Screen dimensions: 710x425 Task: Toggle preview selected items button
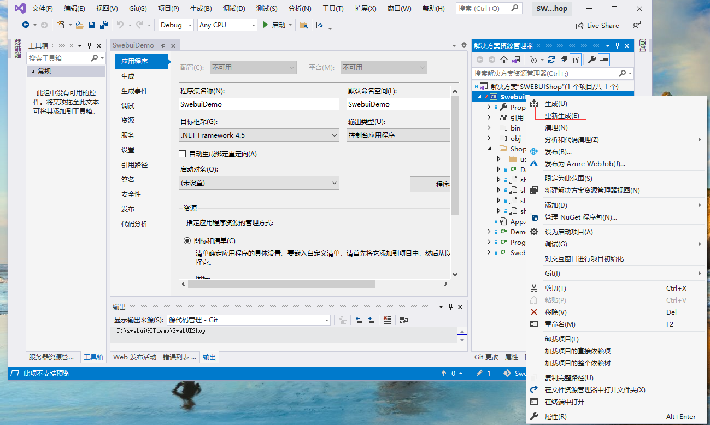(x=604, y=60)
